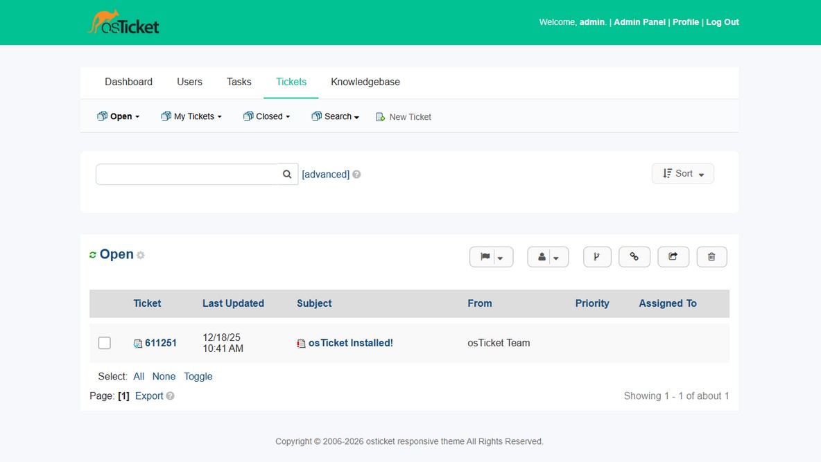
Task: Click the transfer tickets arrow icon
Action: tap(673, 257)
